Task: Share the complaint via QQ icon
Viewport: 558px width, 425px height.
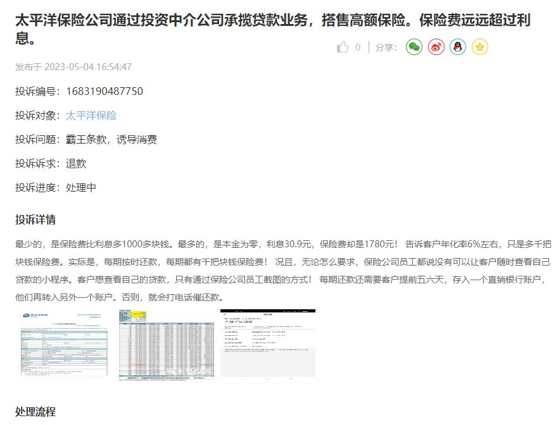Action: pos(457,46)
